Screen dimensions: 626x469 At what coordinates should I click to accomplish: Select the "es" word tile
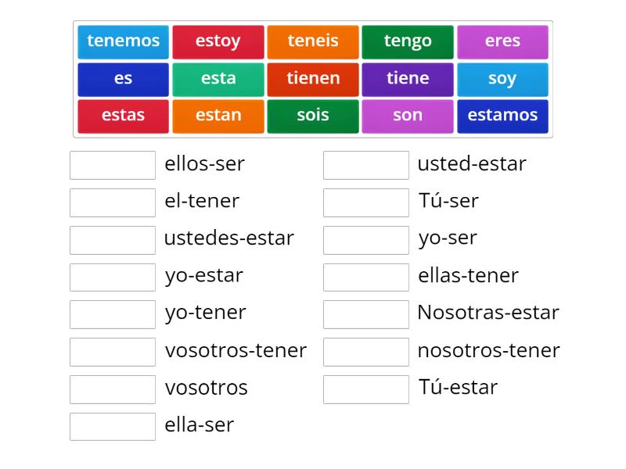[x=123, y=78]
